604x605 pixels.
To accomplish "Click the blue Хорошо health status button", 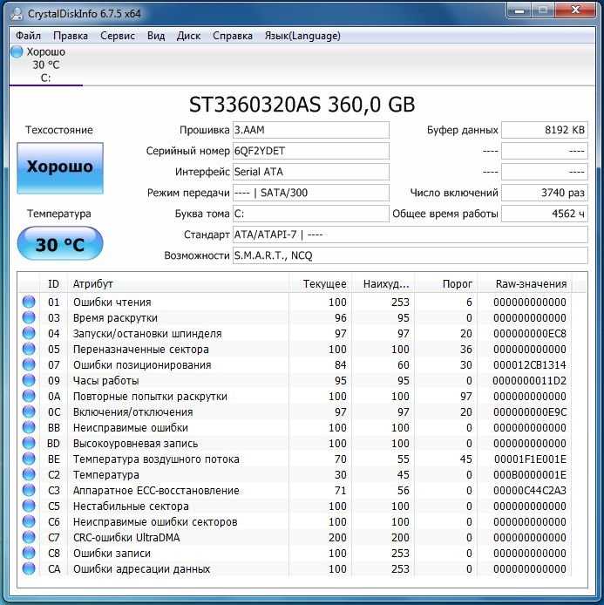I will [60, 168].
